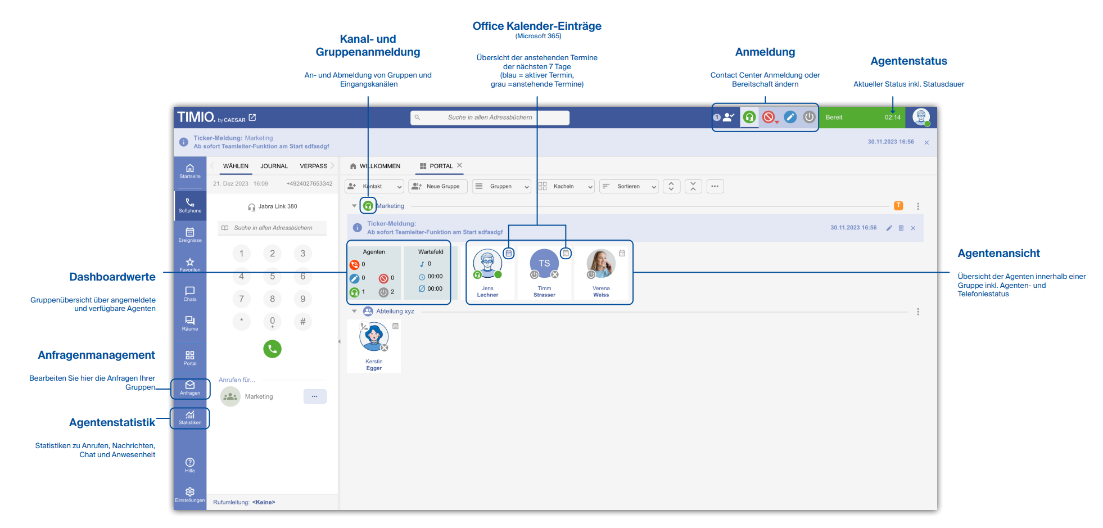Open the Softphone sidebar item
This screenshot has height=528, width=1103.
[190, 205]
